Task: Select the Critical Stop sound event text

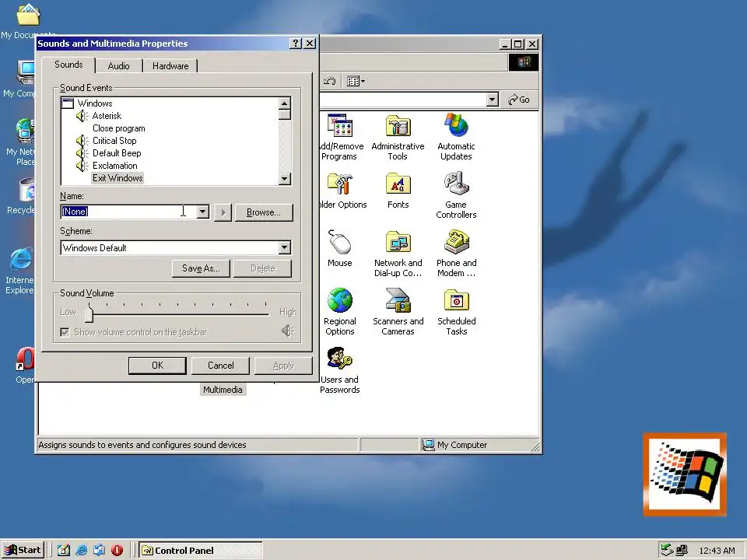Action: point(114,141)
